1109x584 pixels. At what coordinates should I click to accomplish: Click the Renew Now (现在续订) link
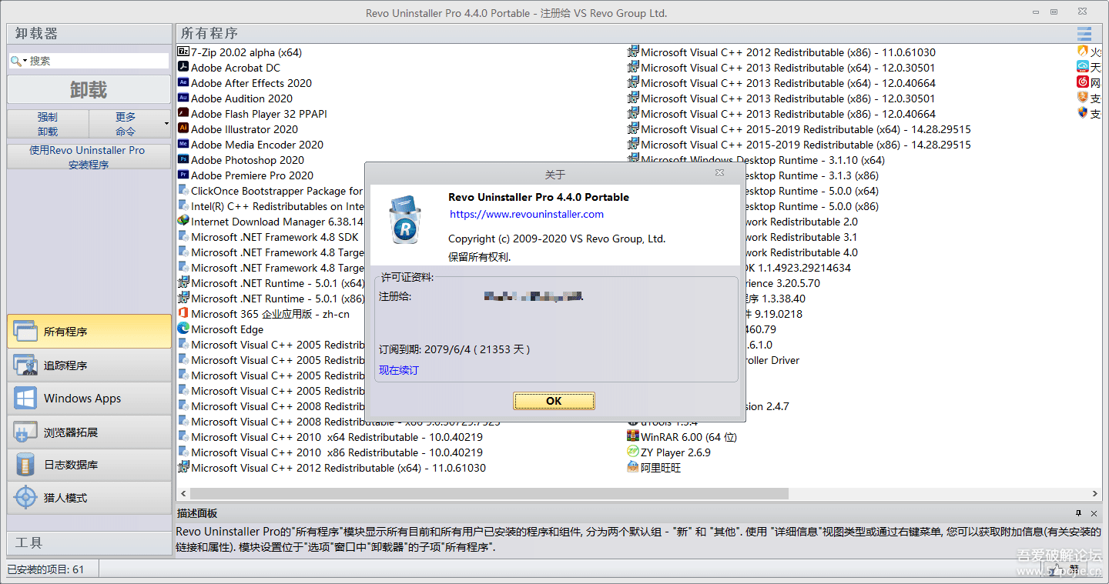[398, 370]
